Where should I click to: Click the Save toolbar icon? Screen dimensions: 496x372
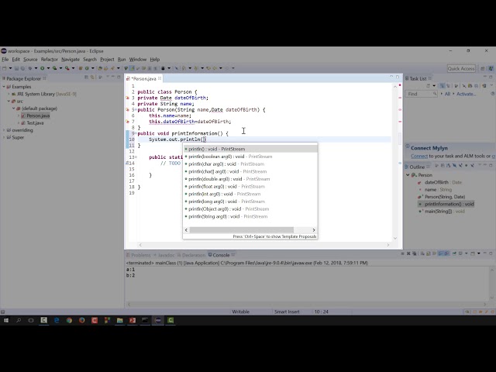coord(16,68)
